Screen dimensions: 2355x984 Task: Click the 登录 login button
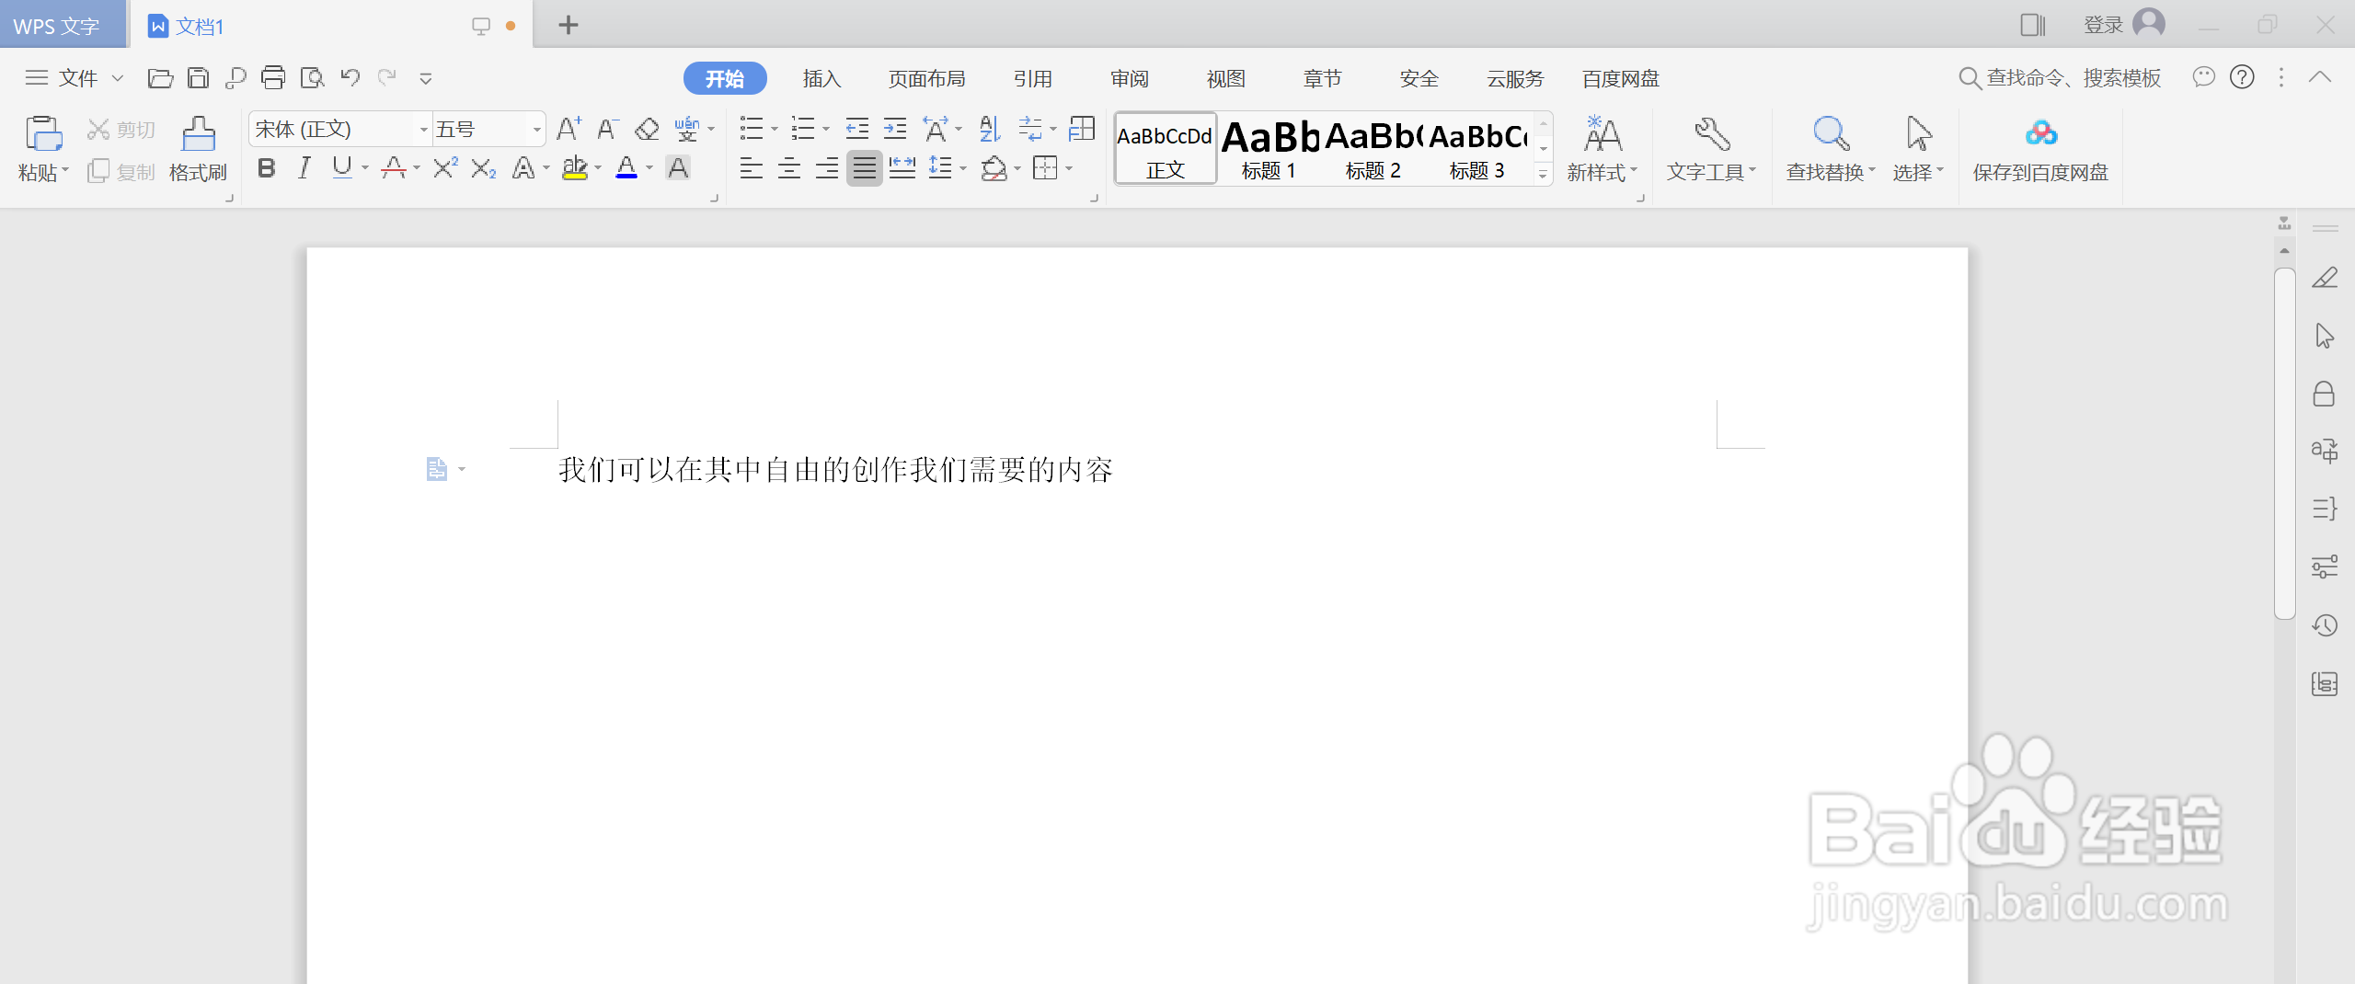click(x=2105, y=23)
